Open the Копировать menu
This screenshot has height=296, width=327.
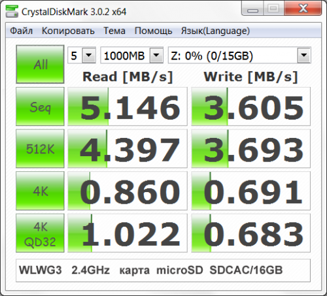coord(68,31)
